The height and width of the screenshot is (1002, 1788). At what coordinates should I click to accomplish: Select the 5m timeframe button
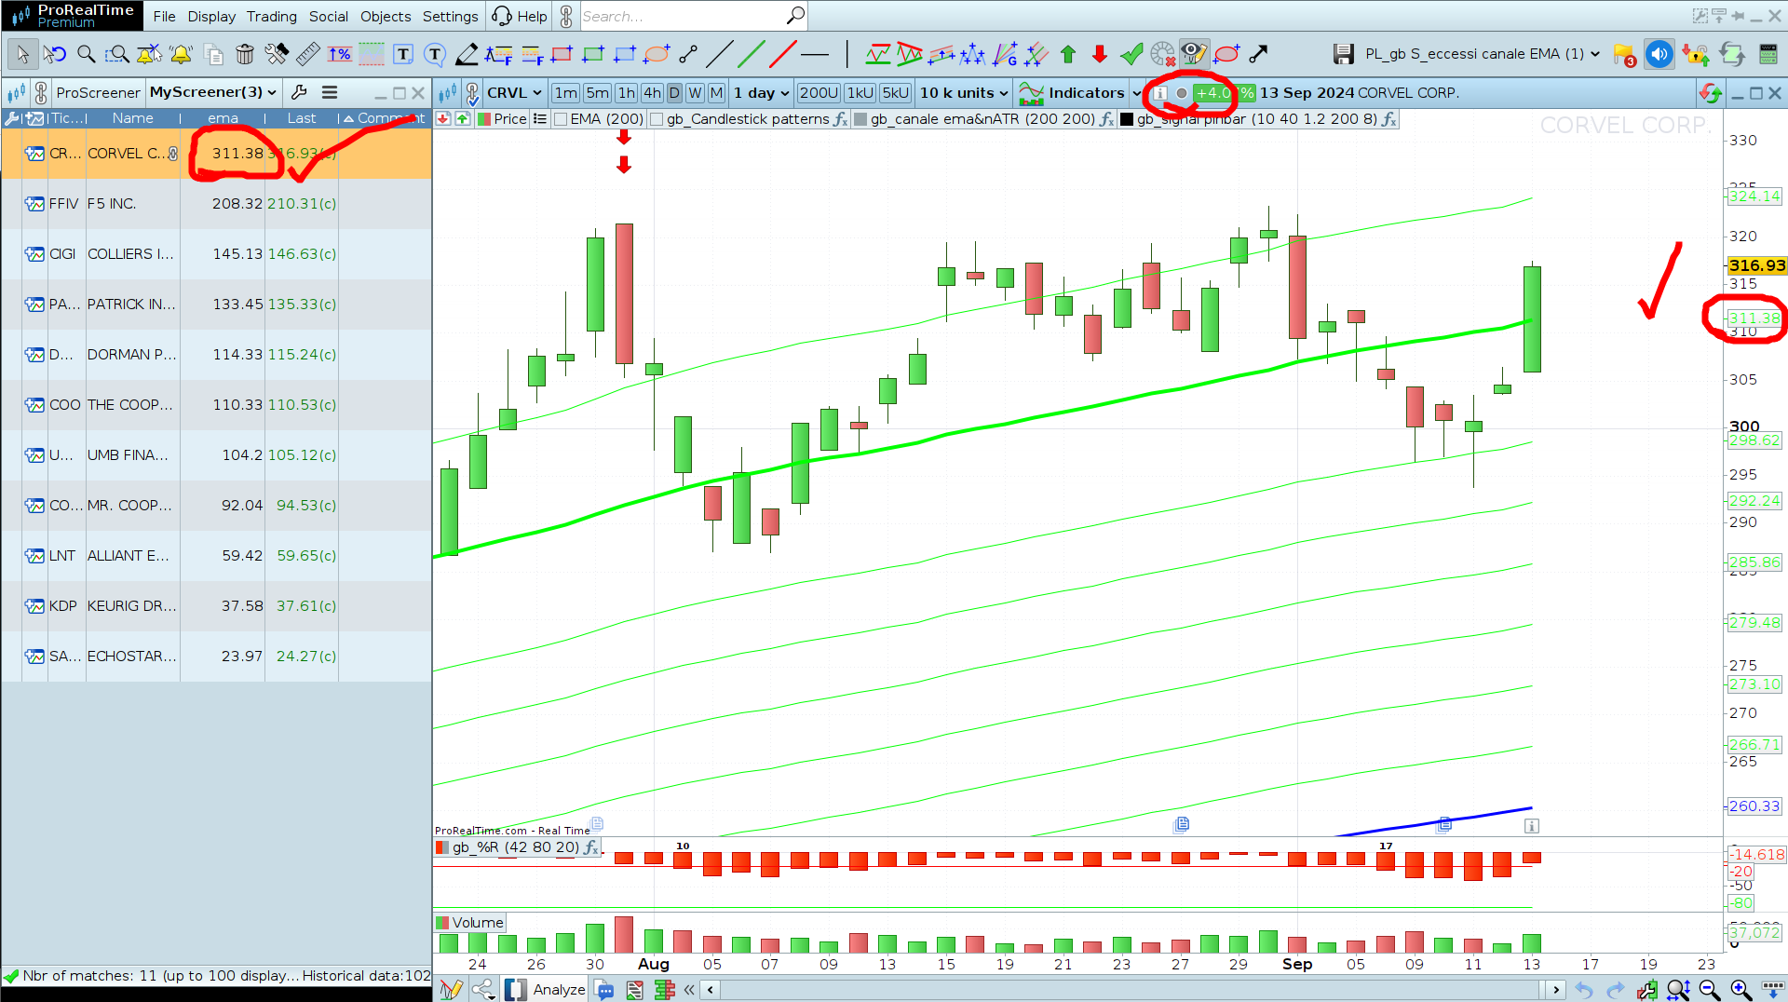598,93
